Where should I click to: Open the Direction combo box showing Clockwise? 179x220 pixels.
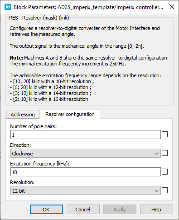86,153
